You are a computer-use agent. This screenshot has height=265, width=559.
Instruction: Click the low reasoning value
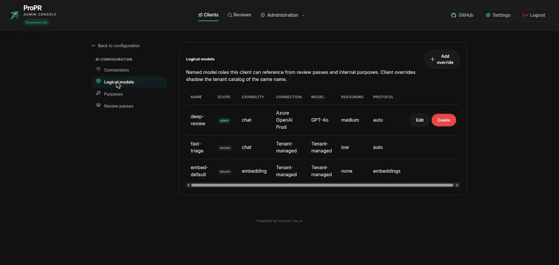pyautogui.click(x=345, y=147)
